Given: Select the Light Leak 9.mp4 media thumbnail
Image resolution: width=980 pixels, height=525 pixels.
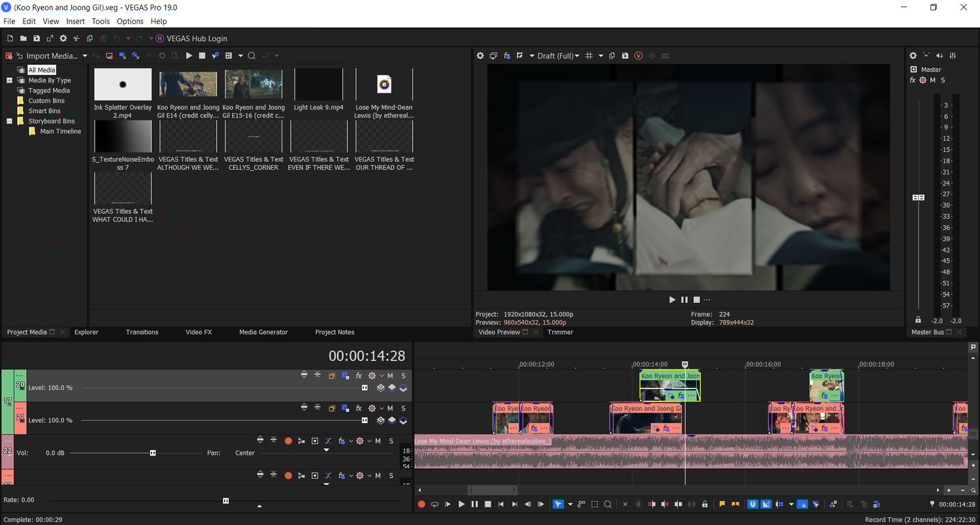Looking at the screenshot, I should (x=319, y=84).
